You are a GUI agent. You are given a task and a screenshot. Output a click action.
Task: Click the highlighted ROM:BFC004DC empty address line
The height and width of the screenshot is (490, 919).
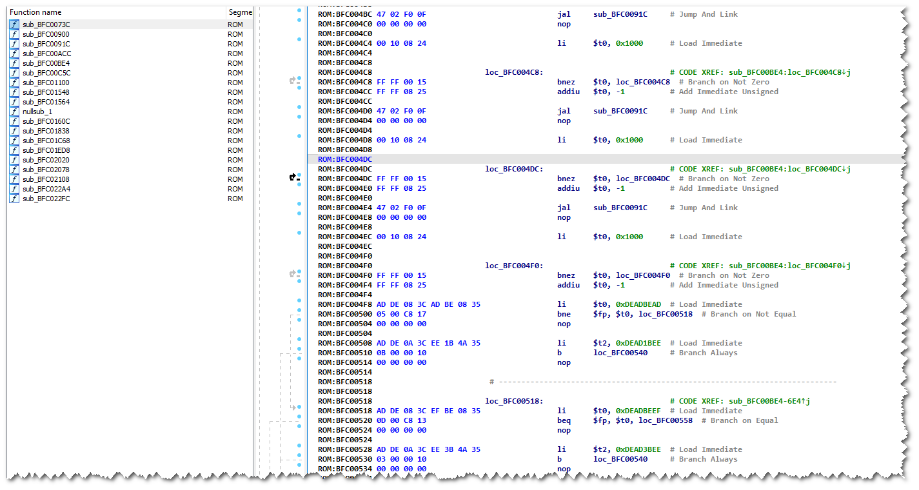tap(345, 159)
